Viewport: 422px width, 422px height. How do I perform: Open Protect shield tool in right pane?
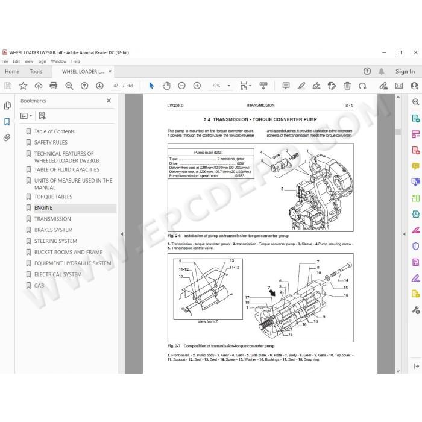tap(415, 246)
